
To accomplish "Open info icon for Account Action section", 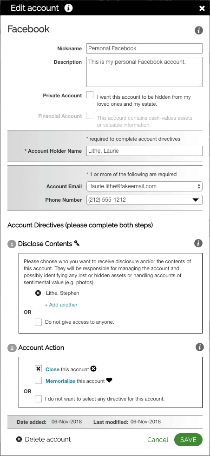I will [x=200, y=347].
